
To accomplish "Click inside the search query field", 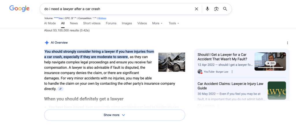I will (116, 9).
